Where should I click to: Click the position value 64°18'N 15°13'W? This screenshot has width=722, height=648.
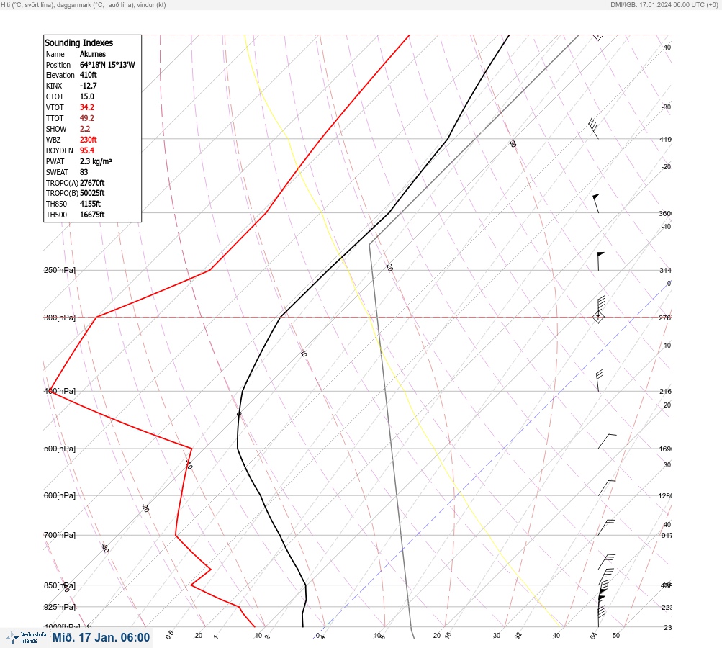[x=107, y=65]
